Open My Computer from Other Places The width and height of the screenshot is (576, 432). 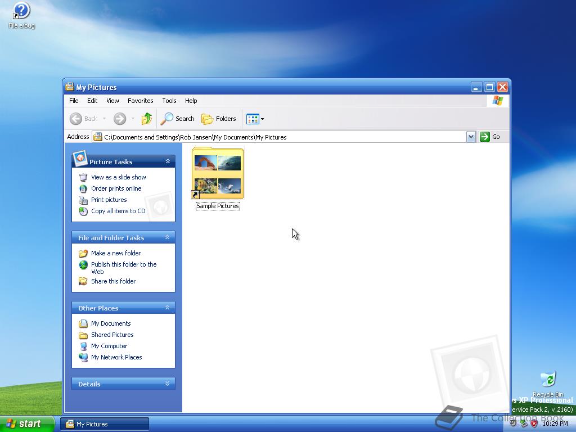click(109, 346)
